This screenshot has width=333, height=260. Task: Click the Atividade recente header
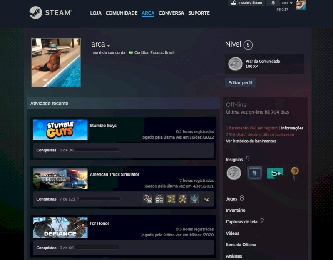point(123,103)
